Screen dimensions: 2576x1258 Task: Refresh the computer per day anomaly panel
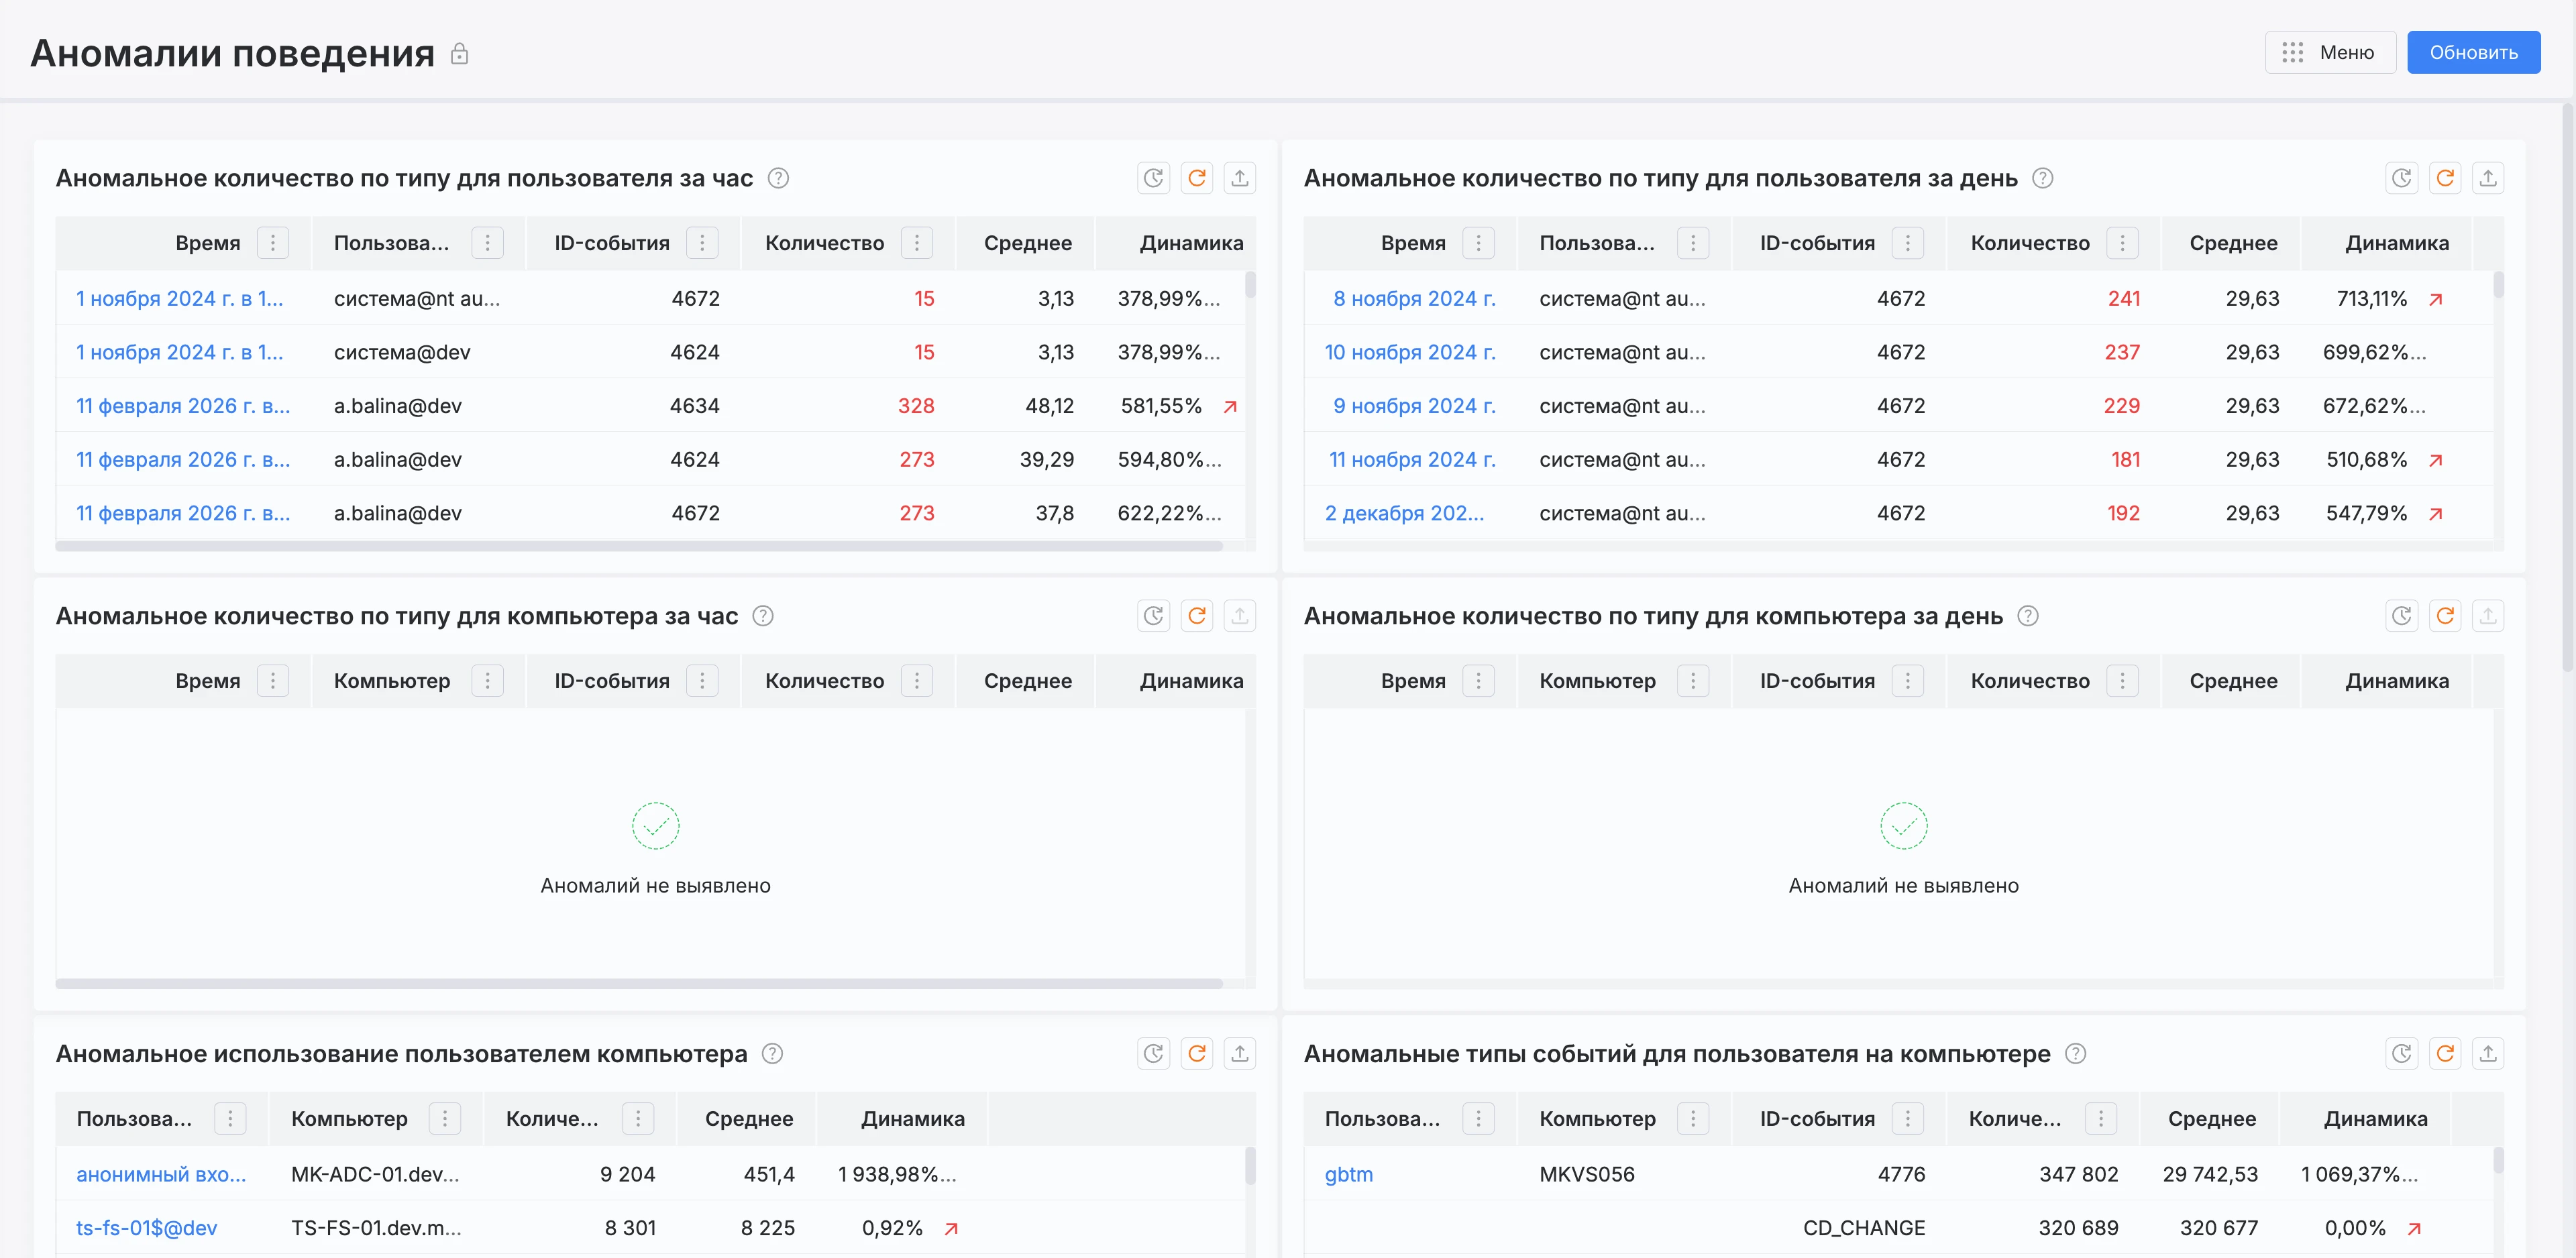[x=2445, y=616]
